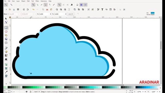Select the Star and polygon tool

(6, 35)
